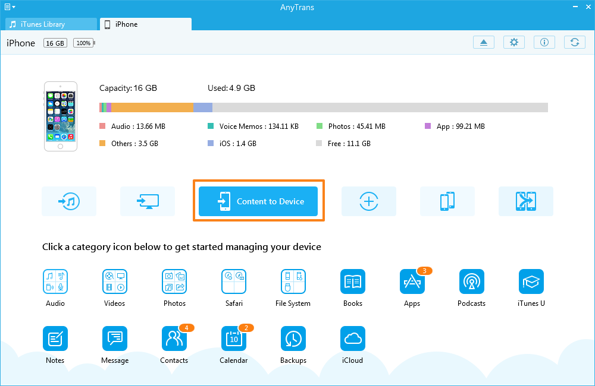This screenshot has height=386, width=595.
Task: Open the iCloud category
Action: 352,338
